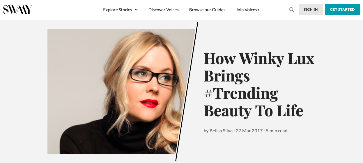
Task: Click the #Trending word in headline
Action: [x=241, y=94]
